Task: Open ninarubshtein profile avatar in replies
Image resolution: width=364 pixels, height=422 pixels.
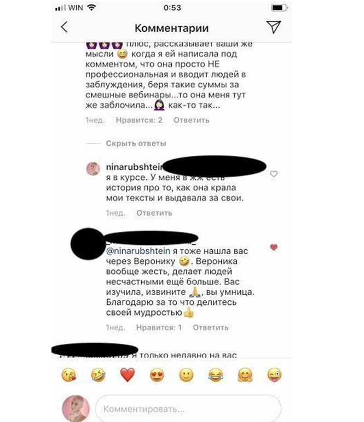Action: click(93, 169)
